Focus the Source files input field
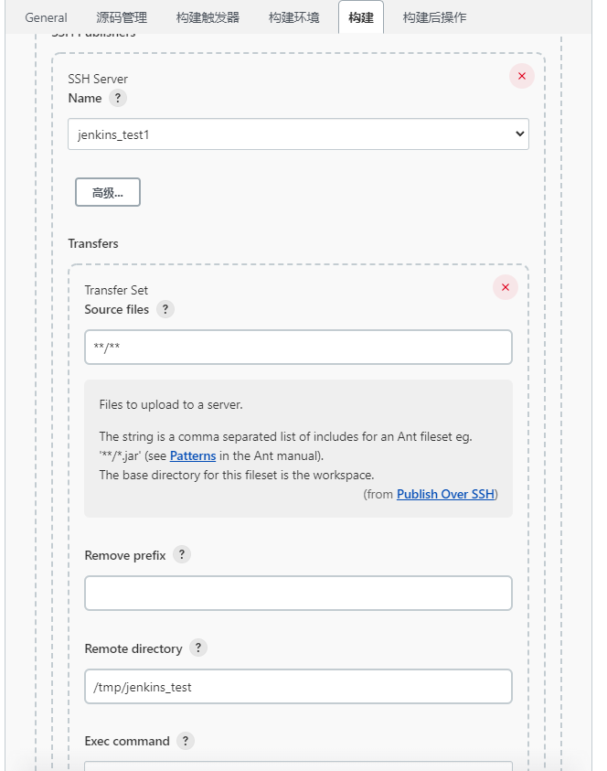The height and width of the screenshot is (771, 607). tap(298, 348)
